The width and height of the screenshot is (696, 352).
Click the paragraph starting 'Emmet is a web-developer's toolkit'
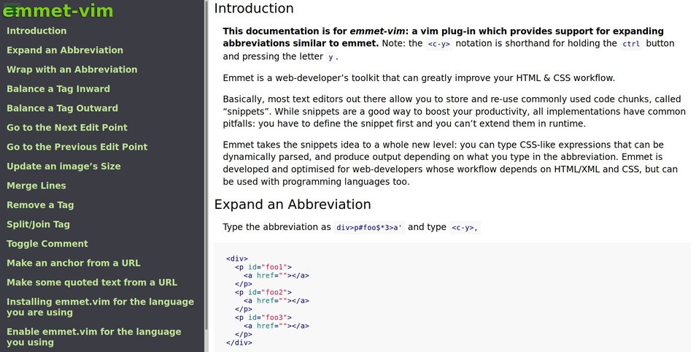click(419, 78)
